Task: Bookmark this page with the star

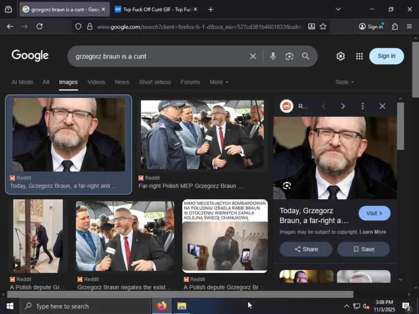Action: pyautogui.click(x=323, y=27)
